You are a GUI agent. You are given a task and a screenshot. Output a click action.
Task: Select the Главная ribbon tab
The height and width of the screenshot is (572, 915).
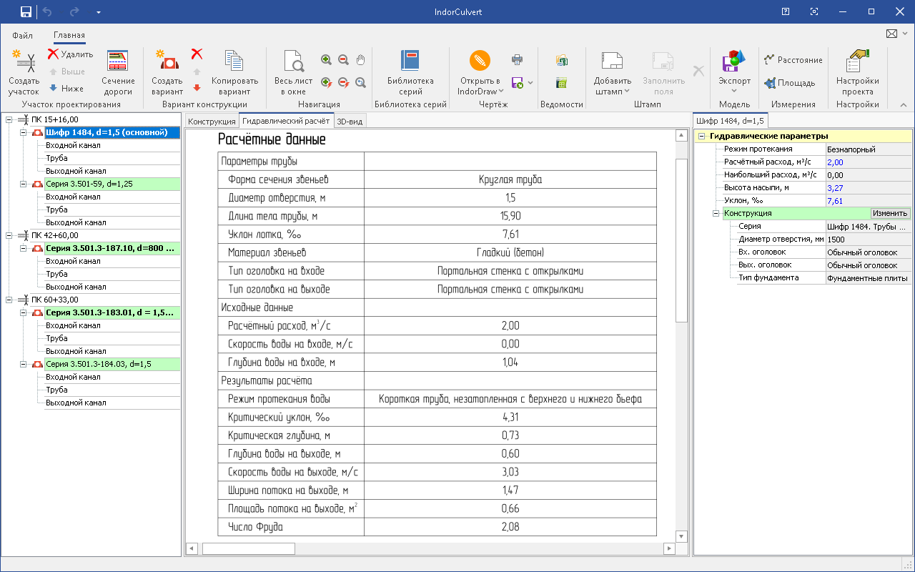pyautogui.click(x=69, y=35)
